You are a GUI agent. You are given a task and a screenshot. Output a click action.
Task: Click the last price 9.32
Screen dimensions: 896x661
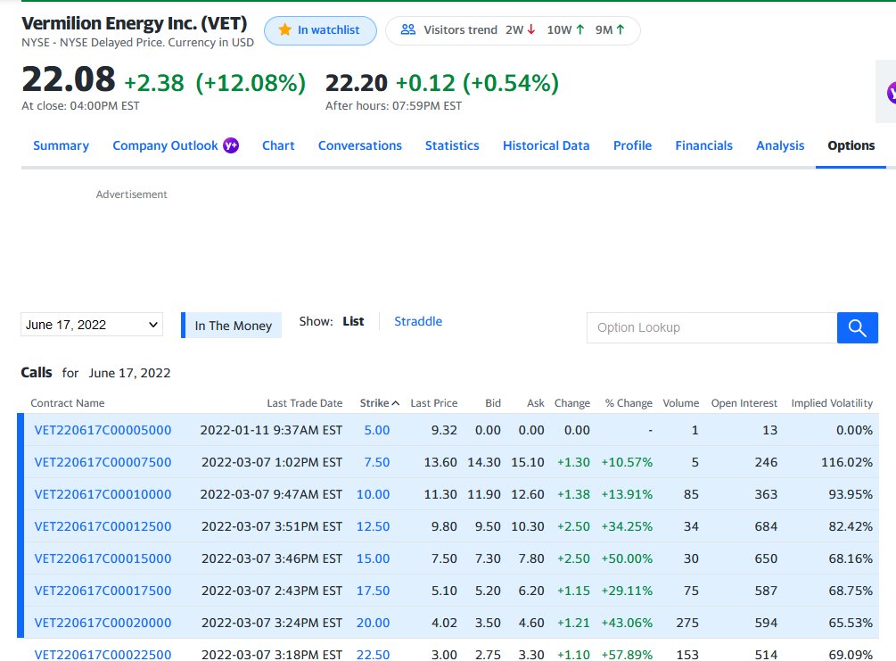coord(444,430)
